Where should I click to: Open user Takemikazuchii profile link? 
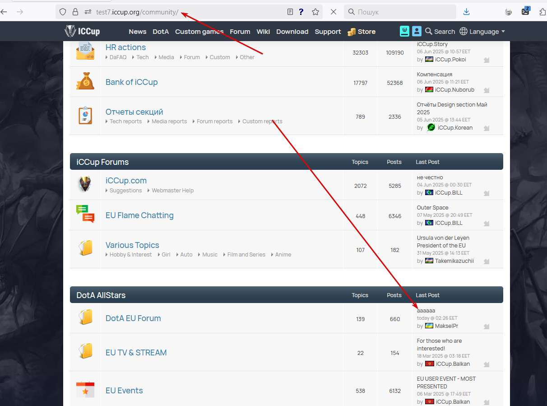pos(454,261)
